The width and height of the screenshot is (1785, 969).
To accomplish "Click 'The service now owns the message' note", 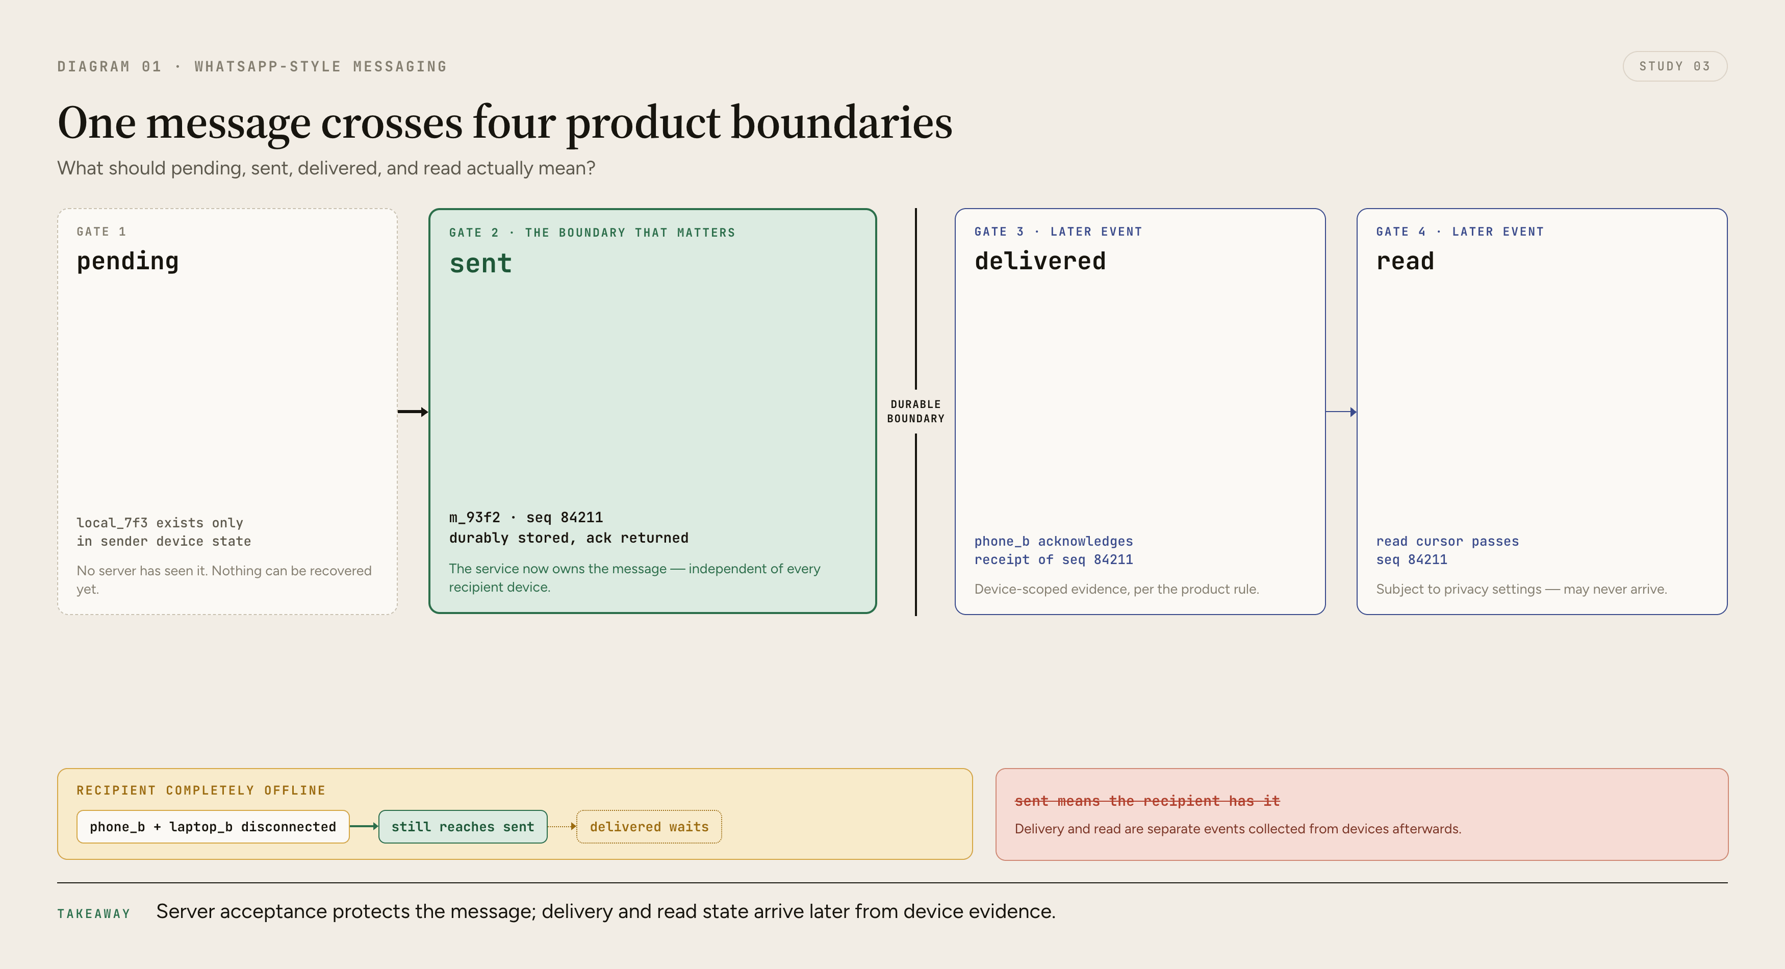I will pyautogui.click(x=635, y=578).
